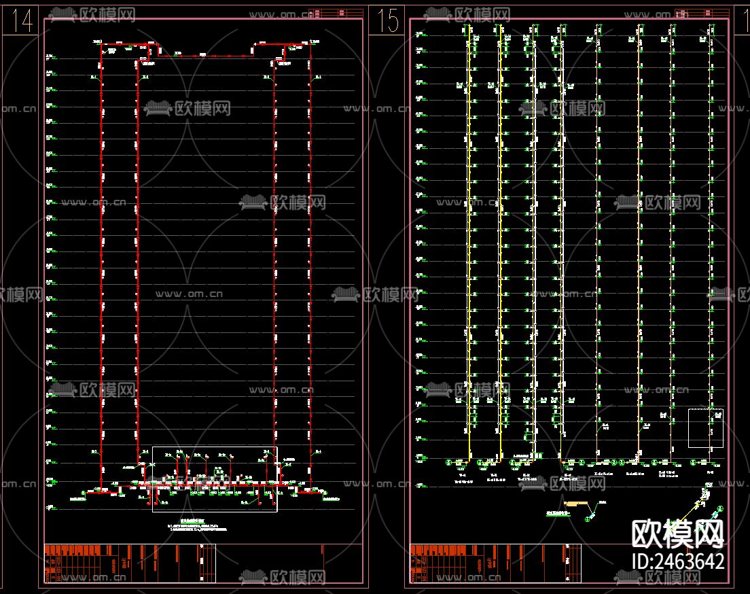Select the sheet number 15 label

pos(388,21)
